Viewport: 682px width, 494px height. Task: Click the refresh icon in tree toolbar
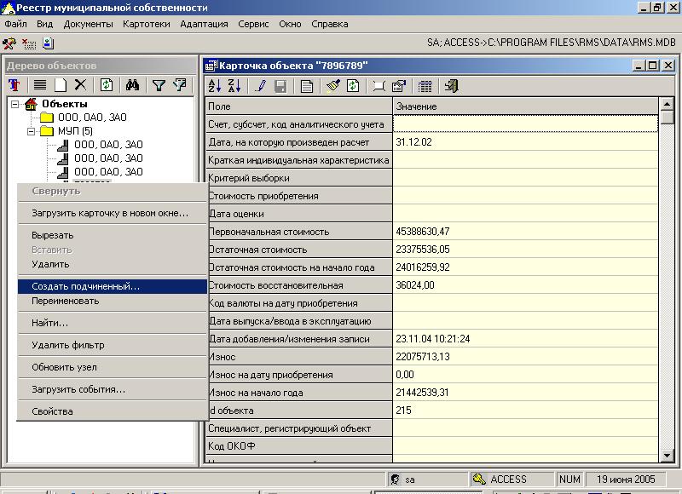tap(107, 84)
